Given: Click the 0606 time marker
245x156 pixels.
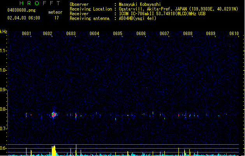Looking at the screenshot, I should [x=141, y=34].
